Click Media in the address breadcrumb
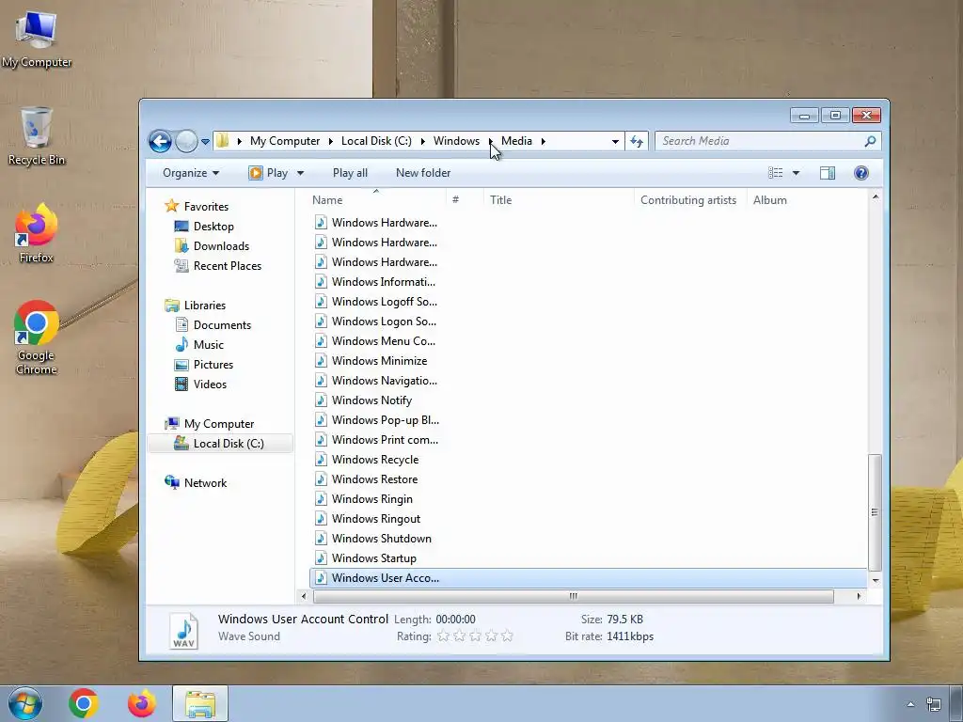This screenshot has width=963, height=722. (x=516, y=141)
